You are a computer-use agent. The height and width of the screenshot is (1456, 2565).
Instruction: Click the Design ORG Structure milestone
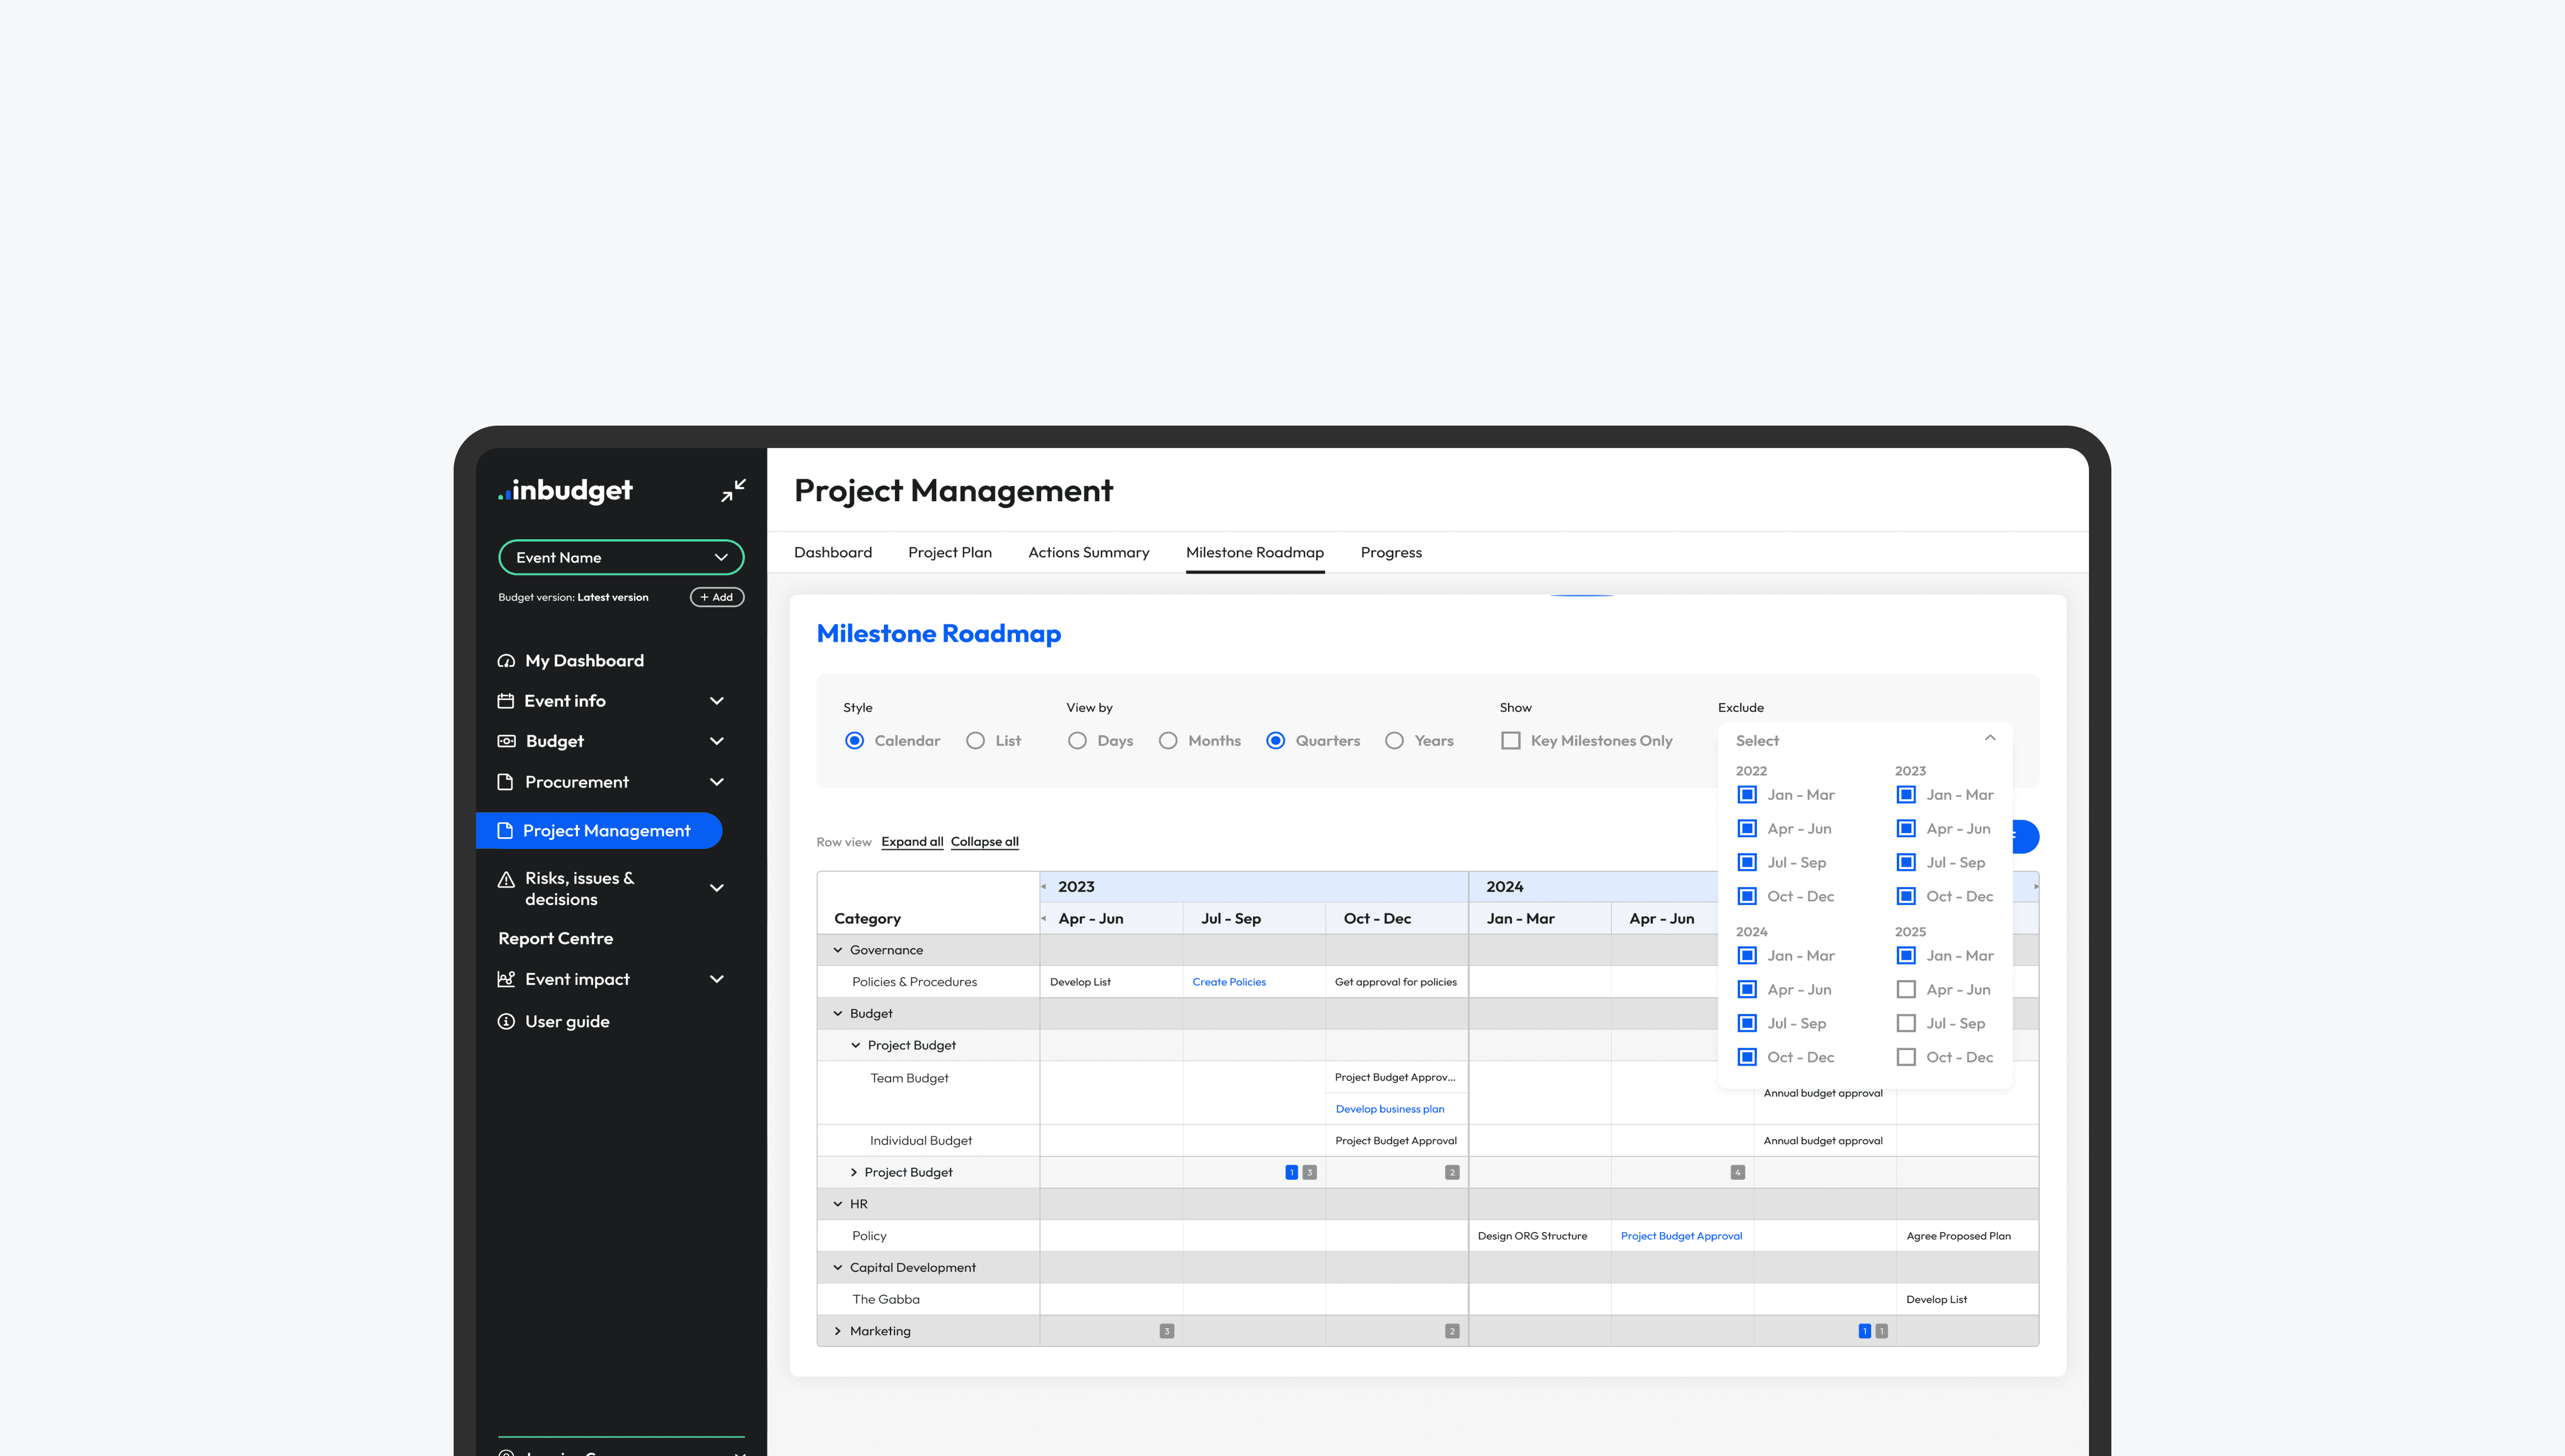[x=1532, y=1236]
